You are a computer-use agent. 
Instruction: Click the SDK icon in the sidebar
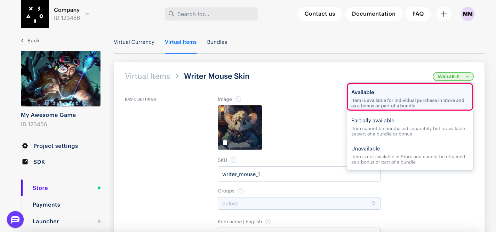click(25, 161)
